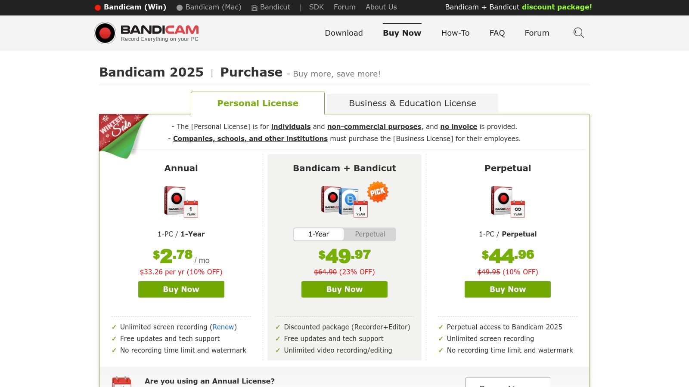This screenshot has width=689, height=387.
Task: Click Buy Now for Annual license
Action: coord(181,289)
